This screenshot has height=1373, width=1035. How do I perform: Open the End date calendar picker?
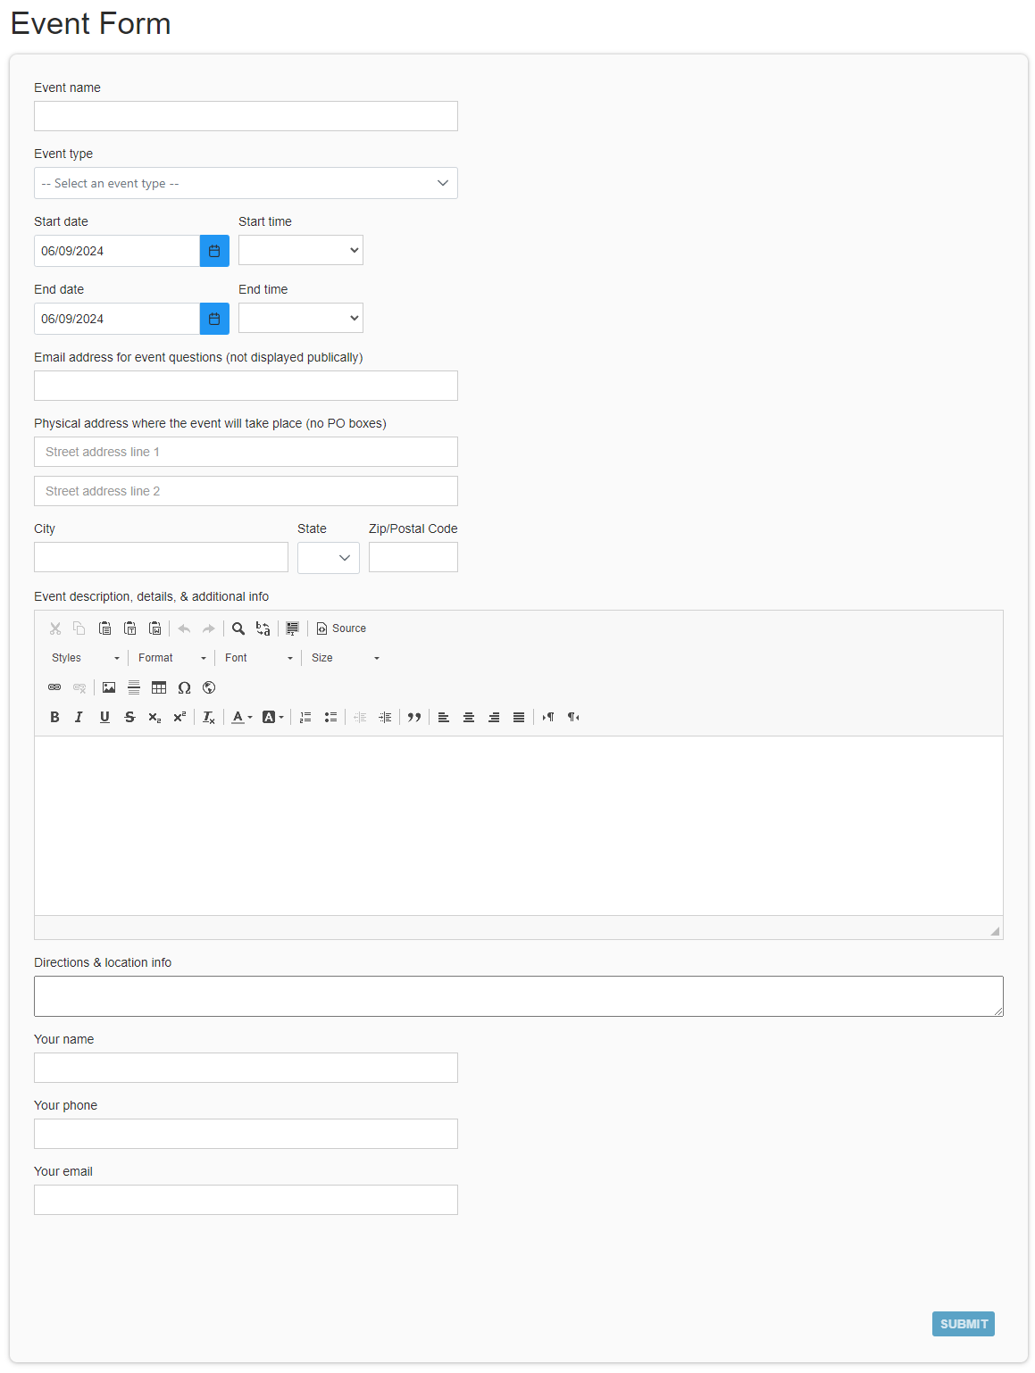214,319
